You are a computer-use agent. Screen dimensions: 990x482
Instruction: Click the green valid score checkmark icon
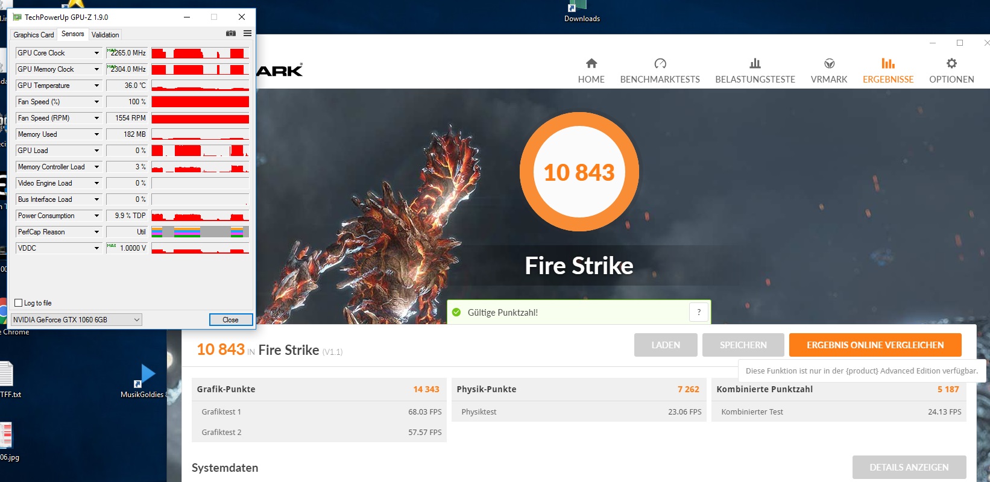click(x=456, y=312)
